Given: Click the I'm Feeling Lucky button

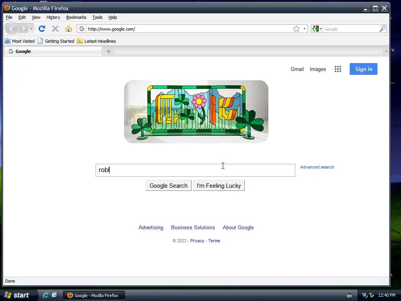Looking at the screenshot, I should coord(219,185).
